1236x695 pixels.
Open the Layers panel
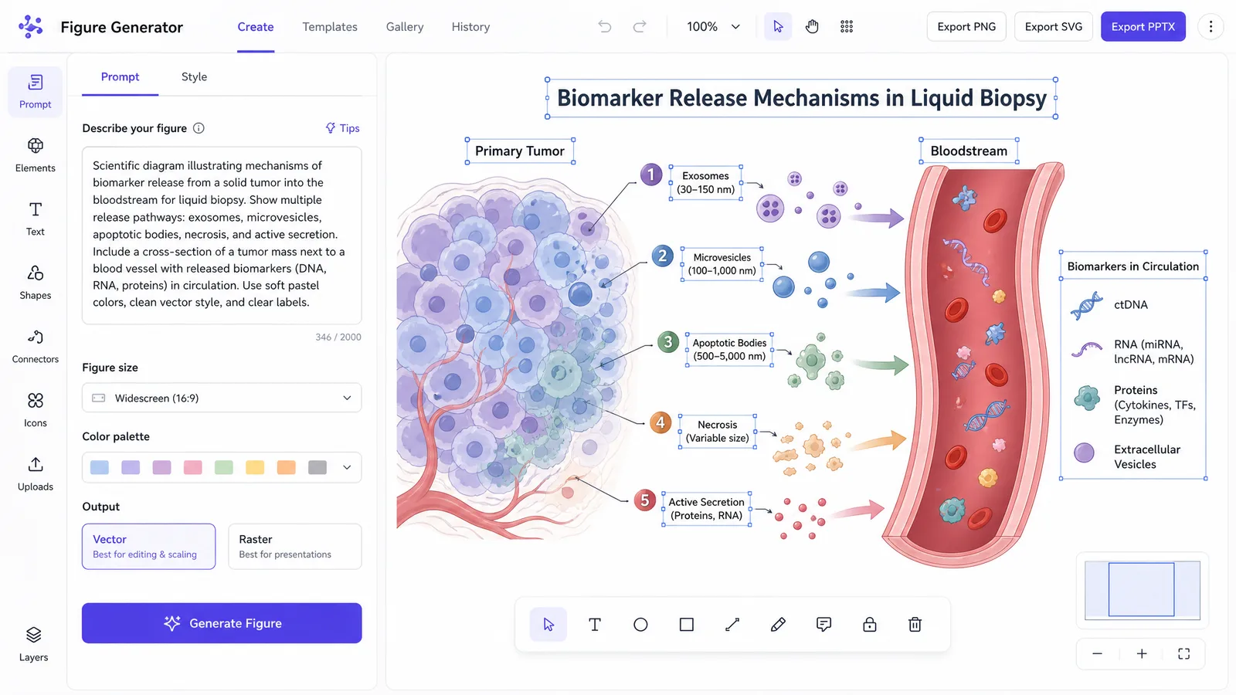[34, 644]
